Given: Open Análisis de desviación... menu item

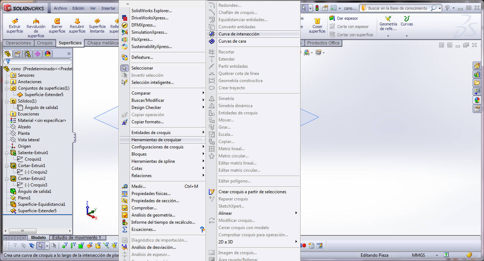Looking at the screenshot, I should pyautogui.click(x=163, y=247).
